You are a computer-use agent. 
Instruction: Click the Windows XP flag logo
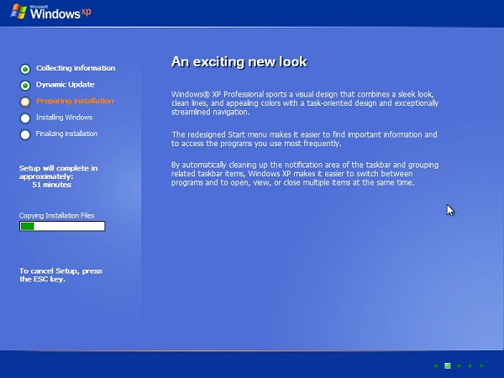(18, 12)
